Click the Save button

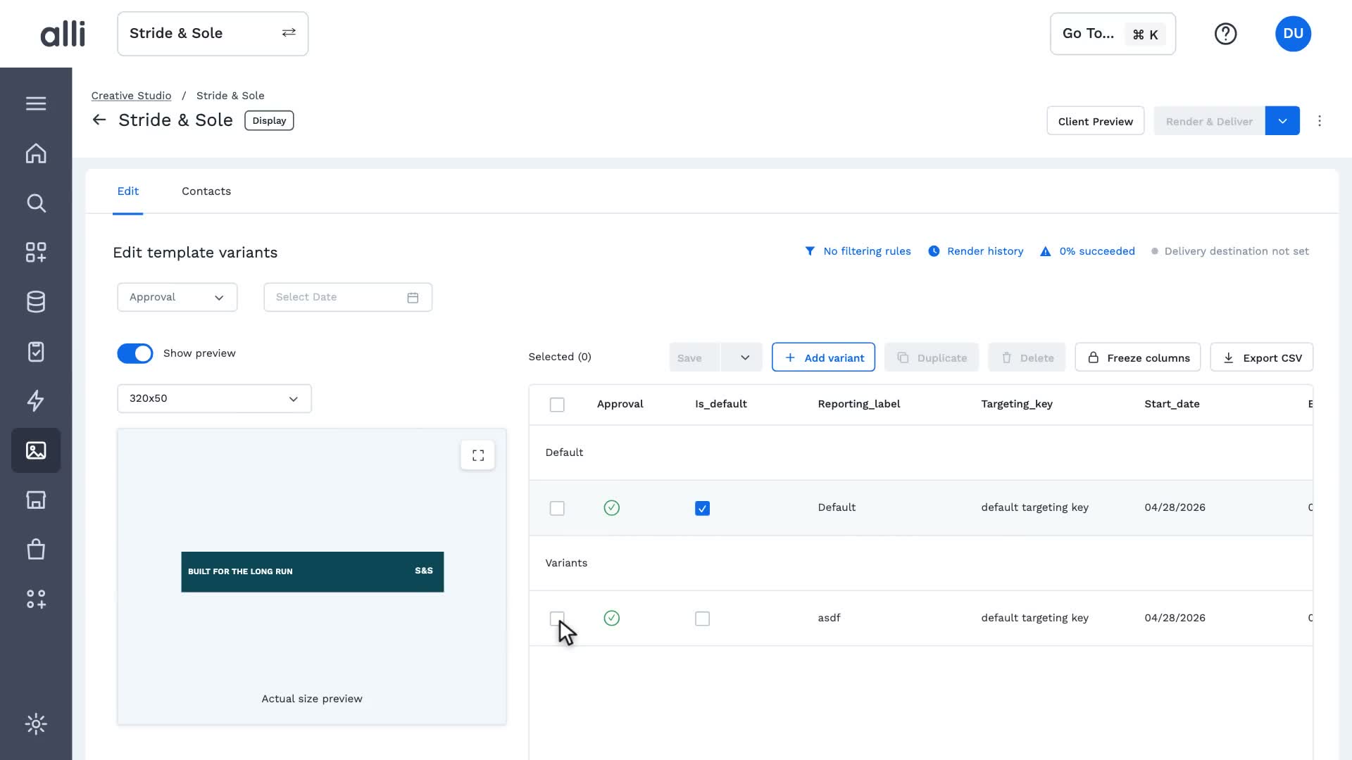pyautogui.click(x=695, y=357)
